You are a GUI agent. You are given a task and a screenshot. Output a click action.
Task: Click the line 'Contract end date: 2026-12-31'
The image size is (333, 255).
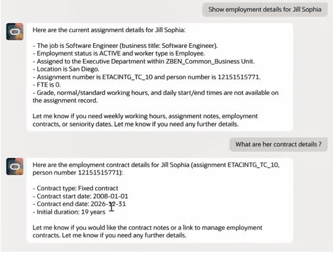(x=79, y=204)
